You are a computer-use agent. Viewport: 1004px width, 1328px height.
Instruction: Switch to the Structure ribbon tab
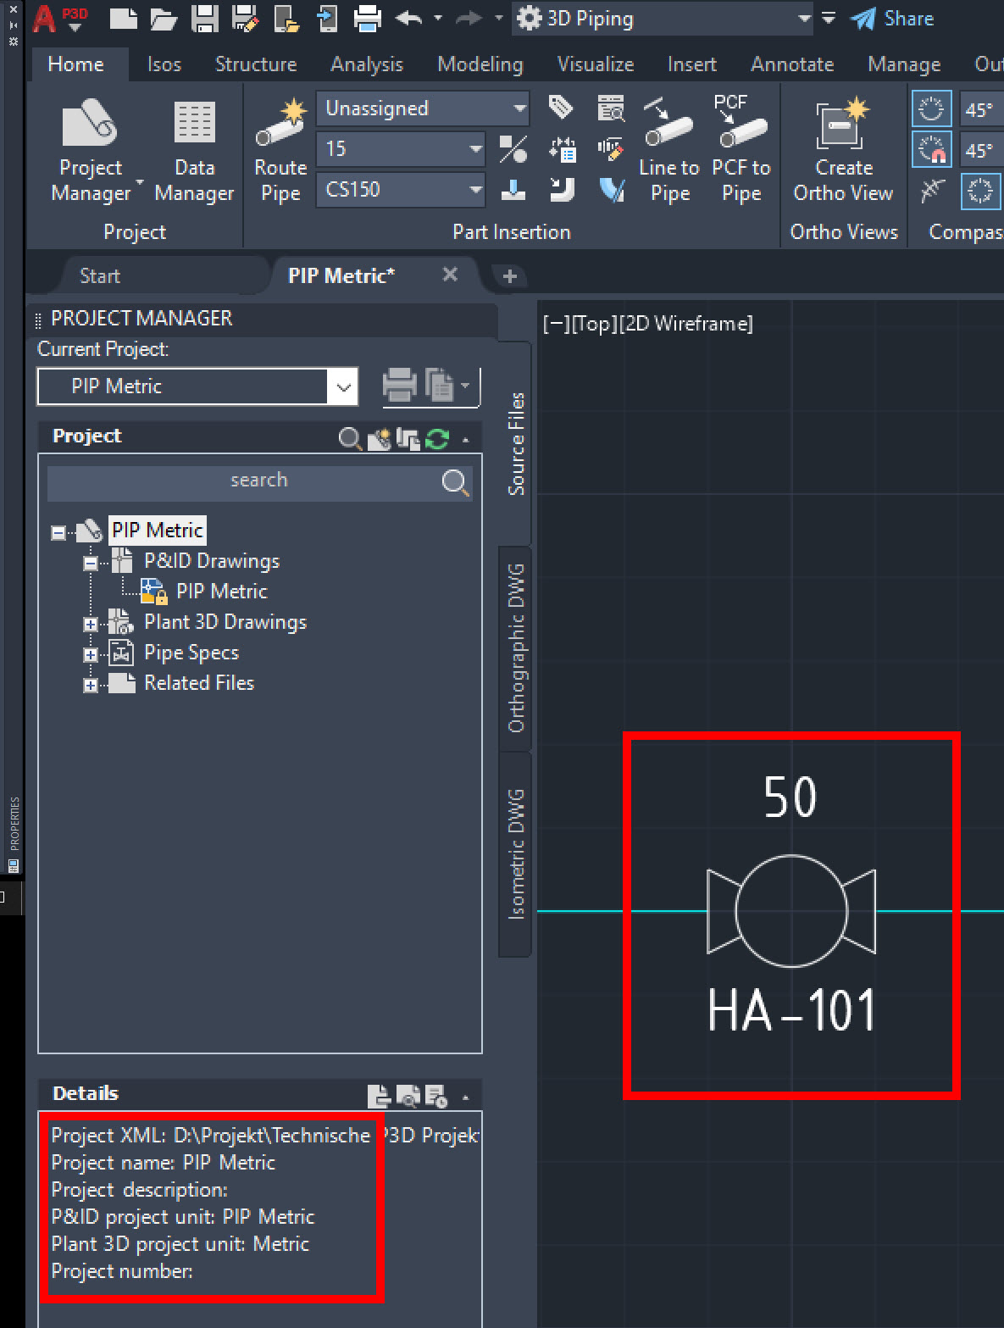pos(255,64)
